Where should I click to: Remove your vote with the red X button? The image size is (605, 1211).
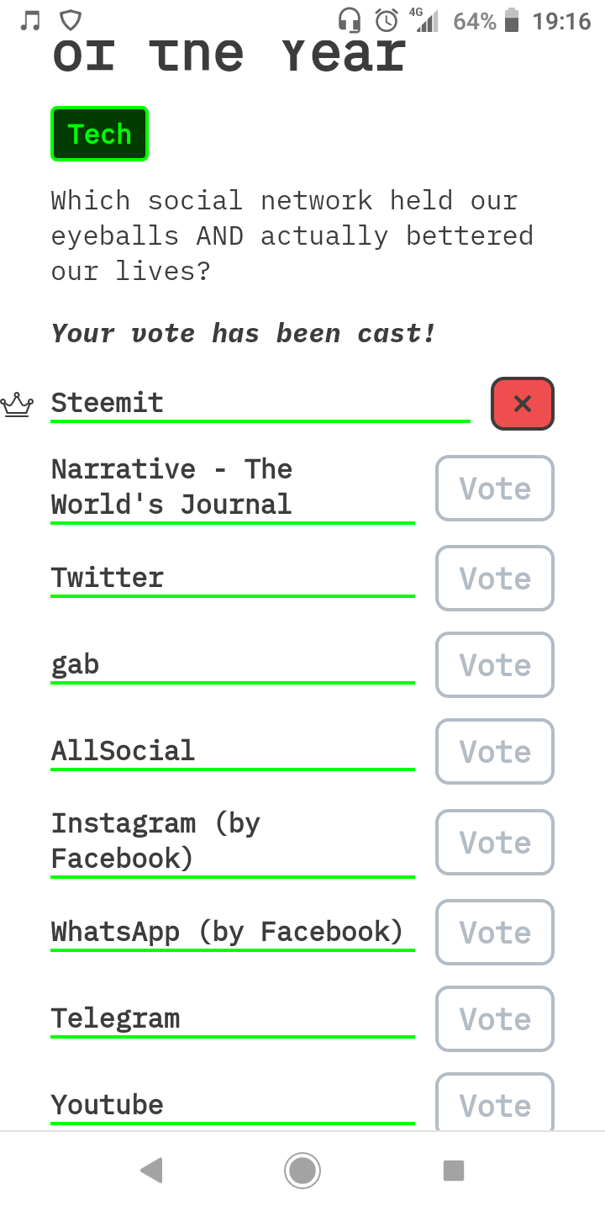click(522, 404)
